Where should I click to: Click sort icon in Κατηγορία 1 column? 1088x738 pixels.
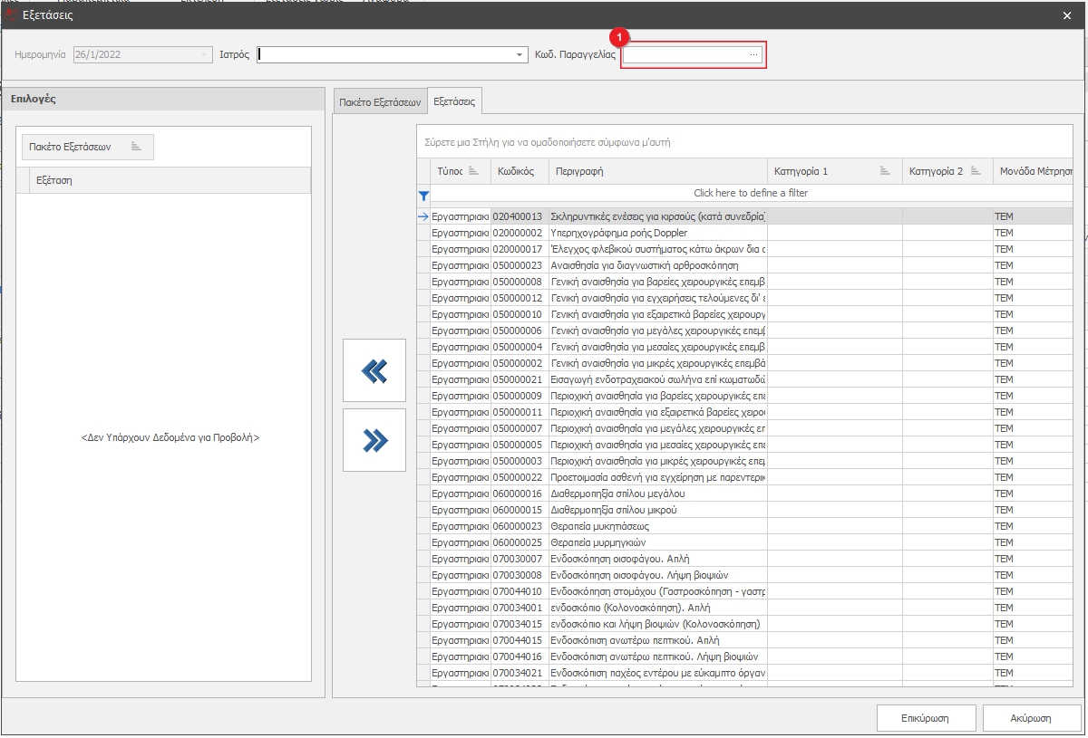pos(885,171)
